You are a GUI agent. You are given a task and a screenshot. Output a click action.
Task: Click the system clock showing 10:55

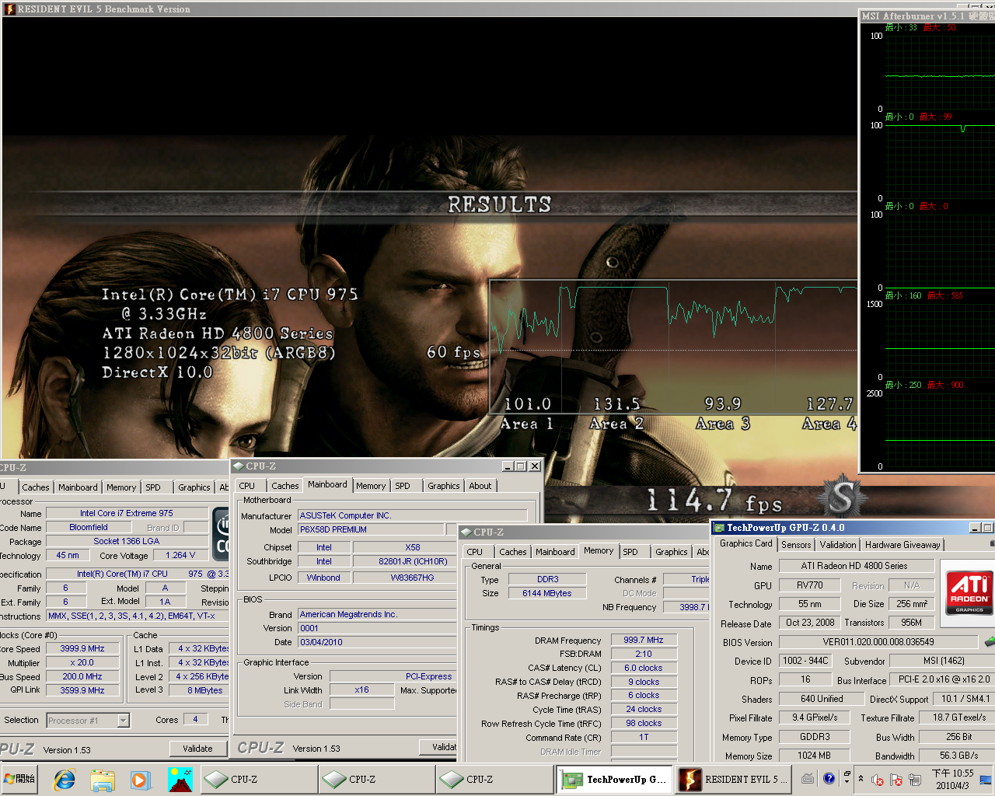[952, 779]
